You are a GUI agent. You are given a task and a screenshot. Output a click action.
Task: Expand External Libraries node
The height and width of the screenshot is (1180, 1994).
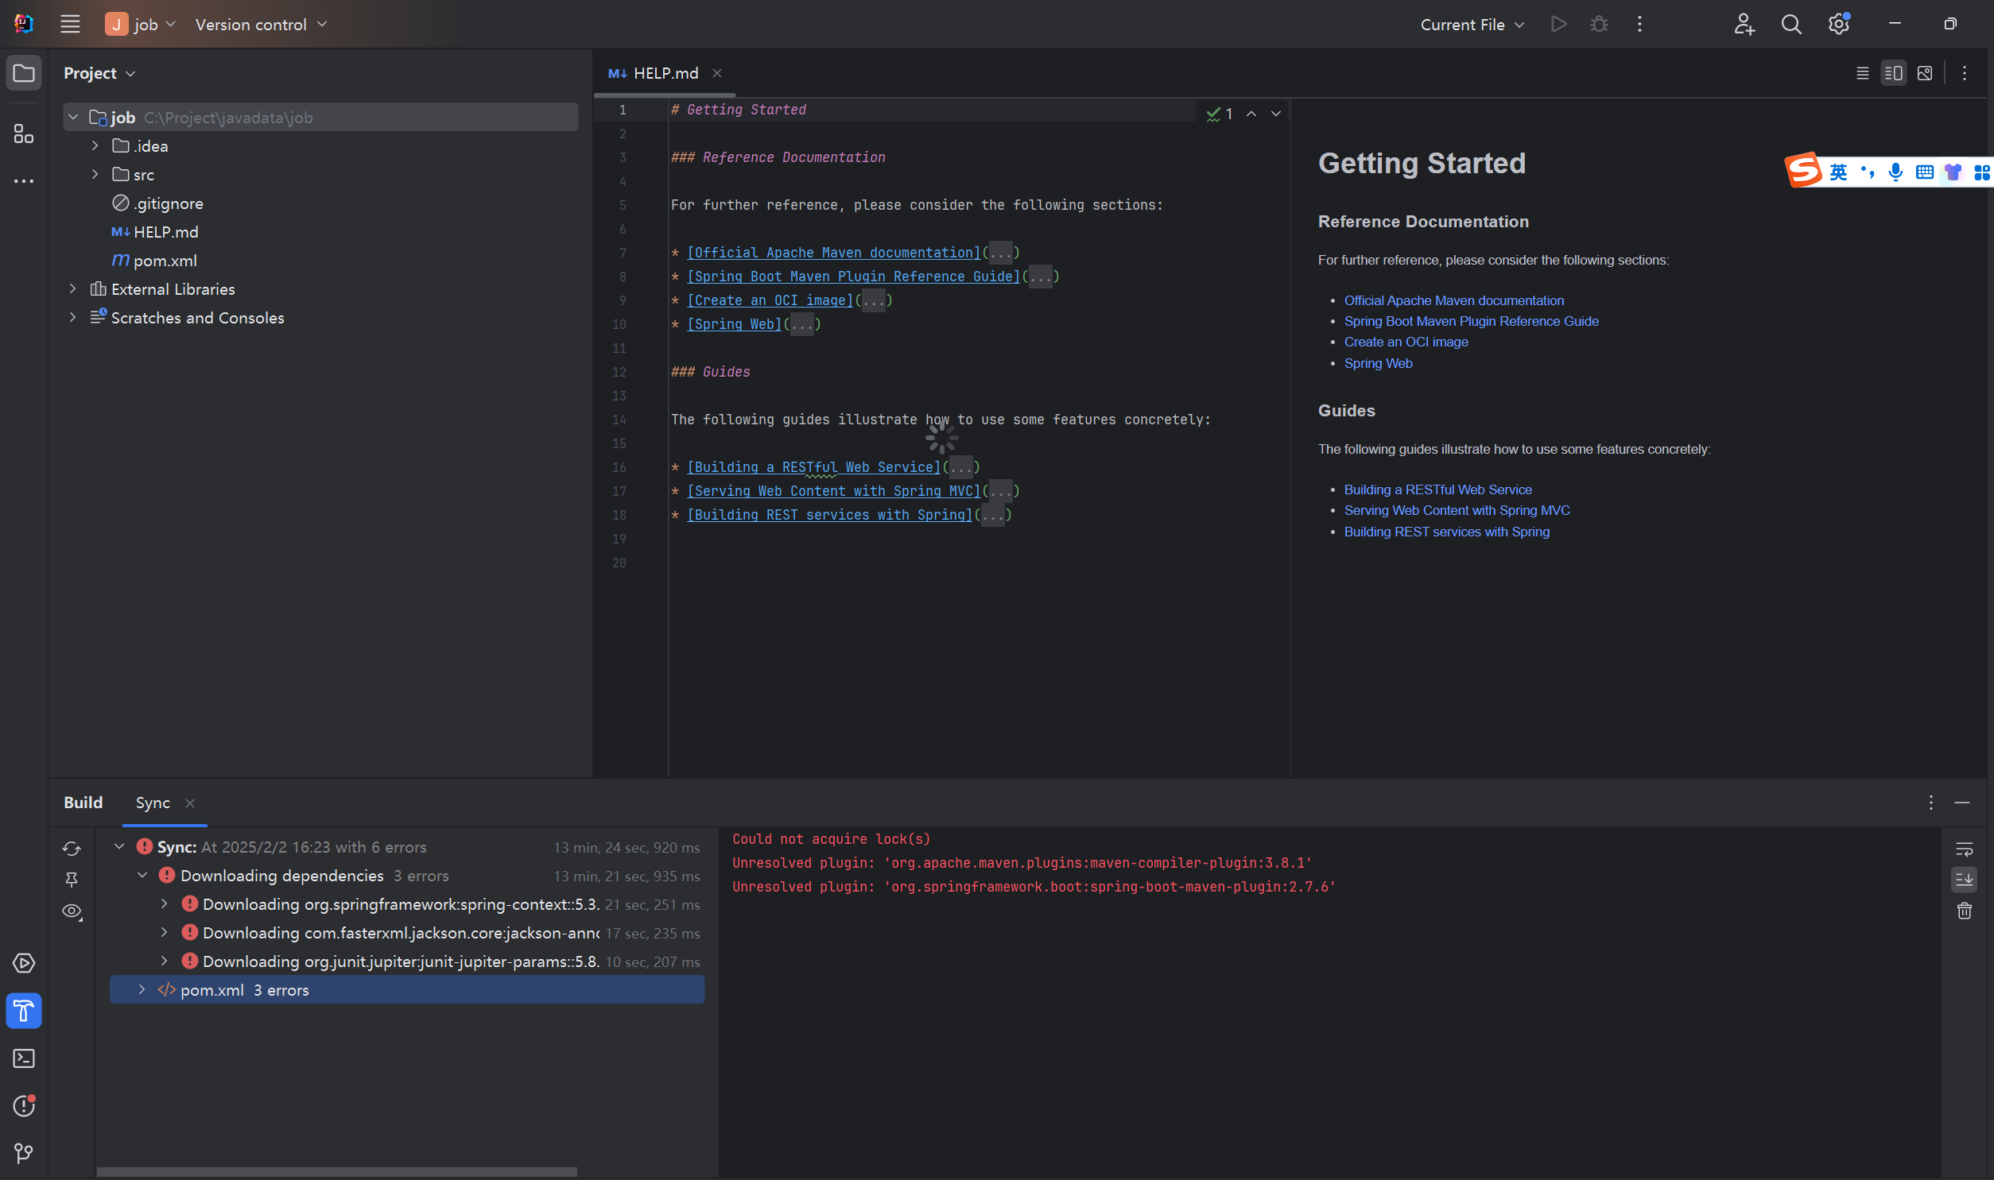(73, 288)
